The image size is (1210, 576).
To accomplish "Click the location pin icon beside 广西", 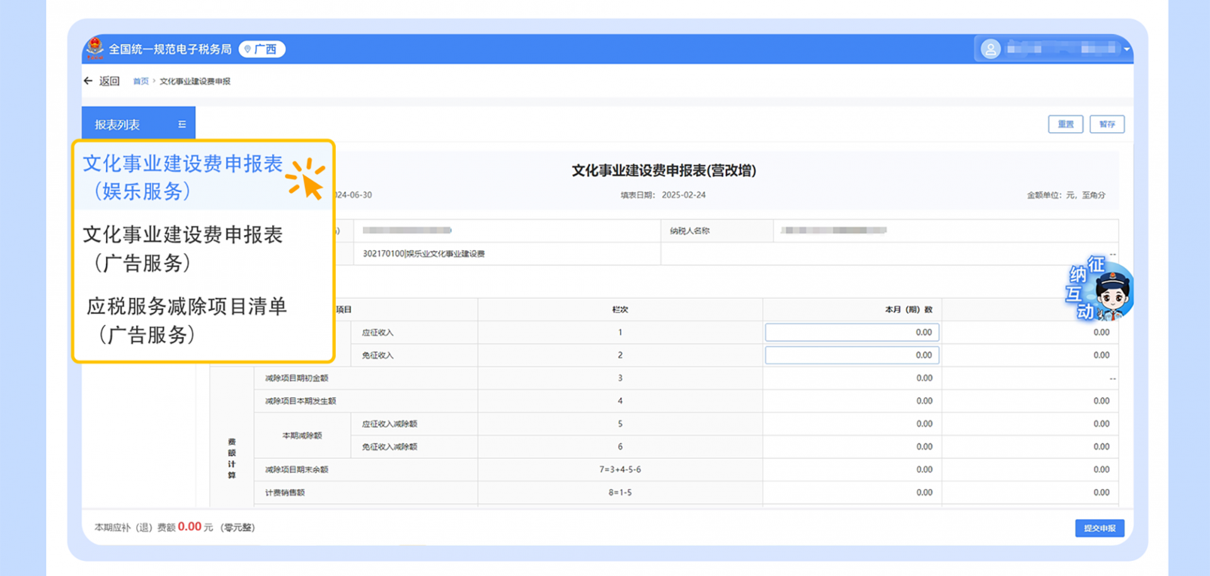I will 248,49.
